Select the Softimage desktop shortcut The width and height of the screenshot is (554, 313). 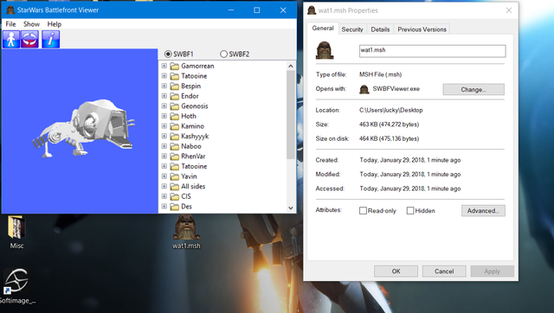[16, 286]
